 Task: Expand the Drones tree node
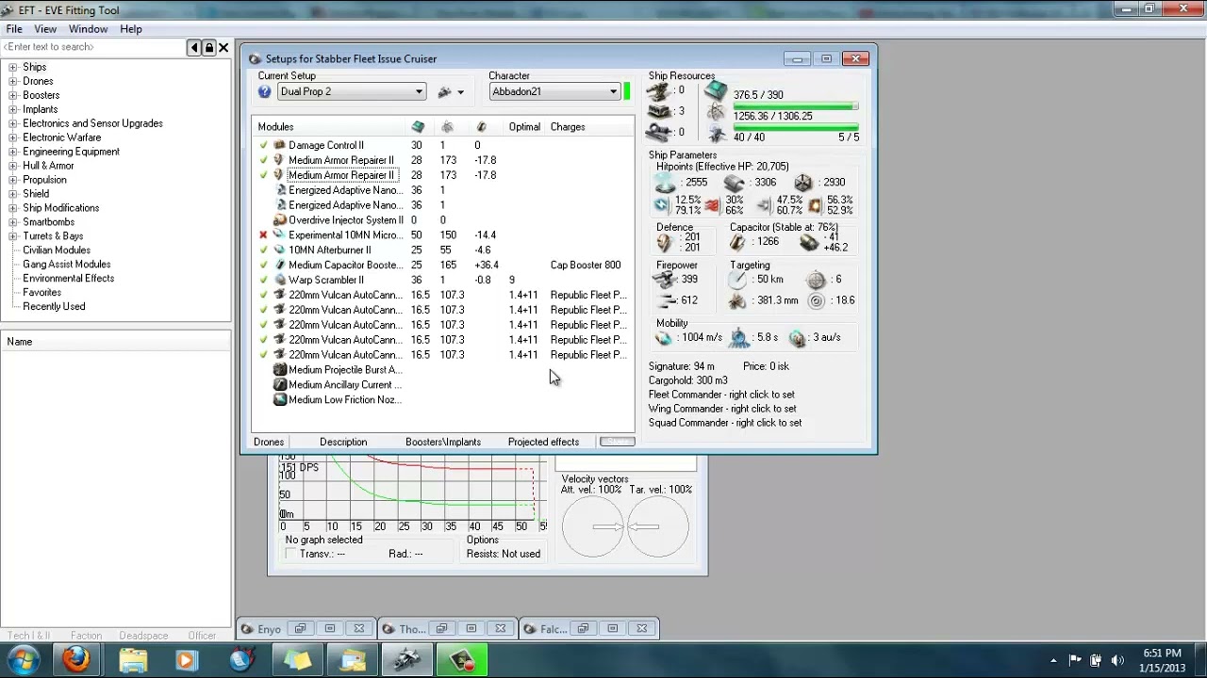click(13, 81)
